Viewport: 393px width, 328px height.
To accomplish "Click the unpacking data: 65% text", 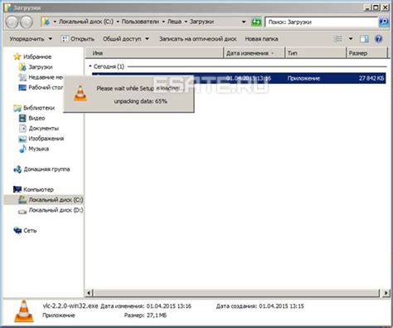I will point(140,101).
